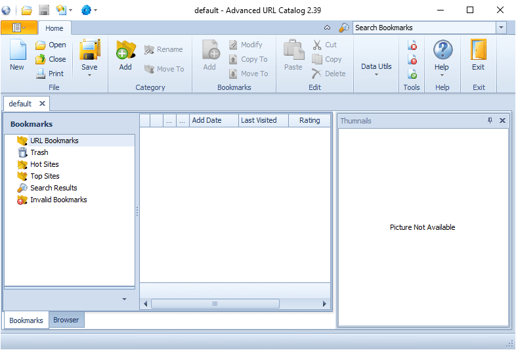Select the default document tab
The width and height of the screenshot is (516, 350).
click(x=20, y=104)
